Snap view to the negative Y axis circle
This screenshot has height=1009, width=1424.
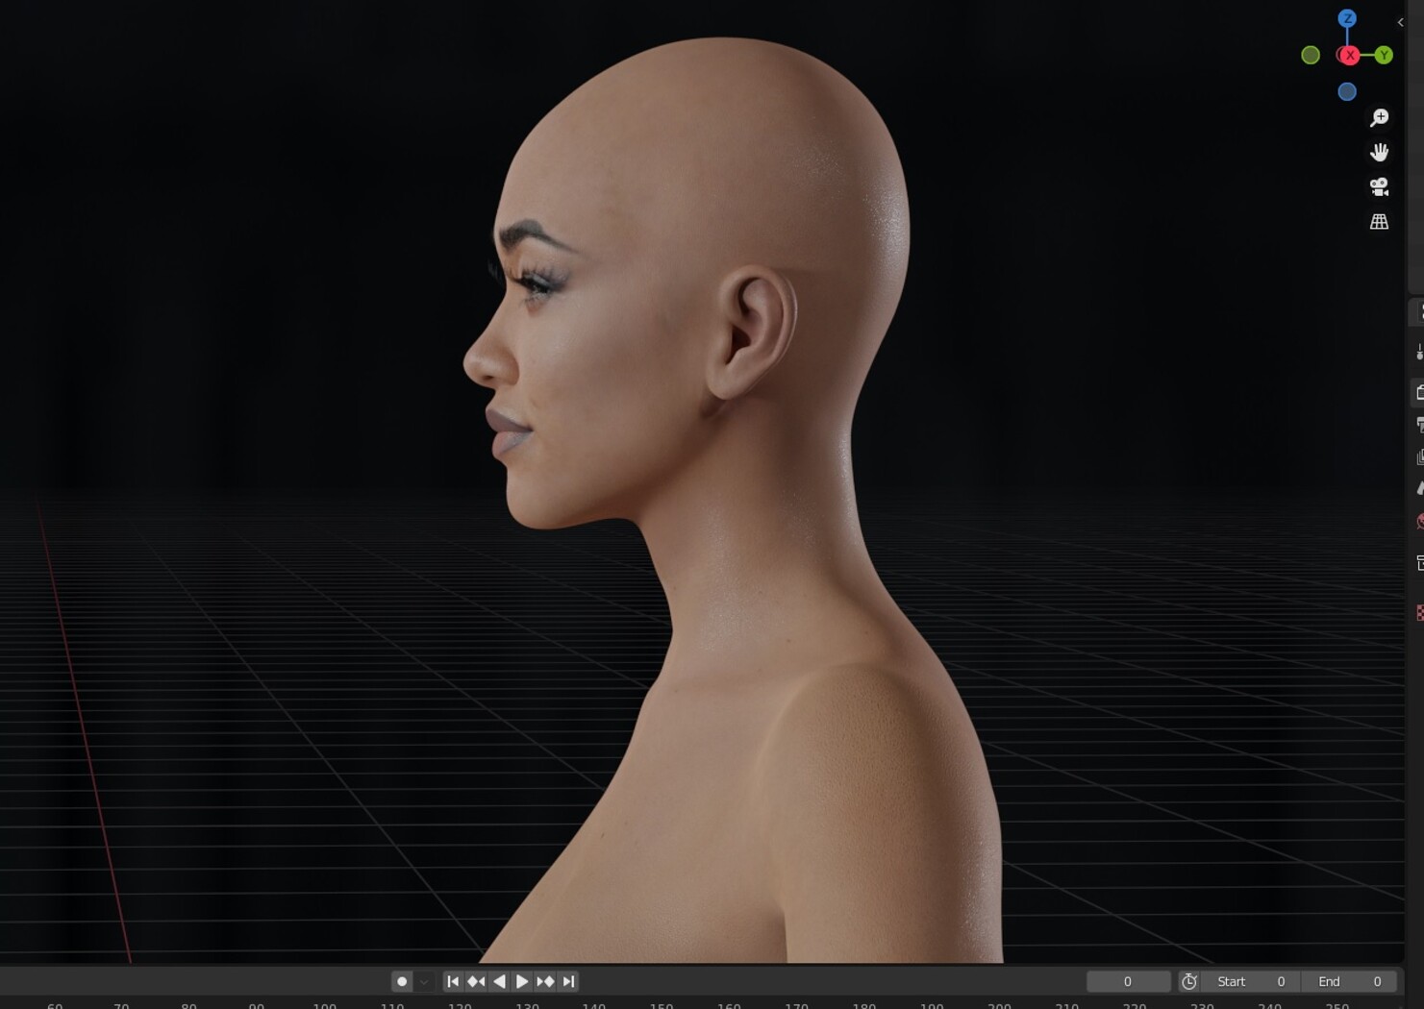[x=1311, y=55]
